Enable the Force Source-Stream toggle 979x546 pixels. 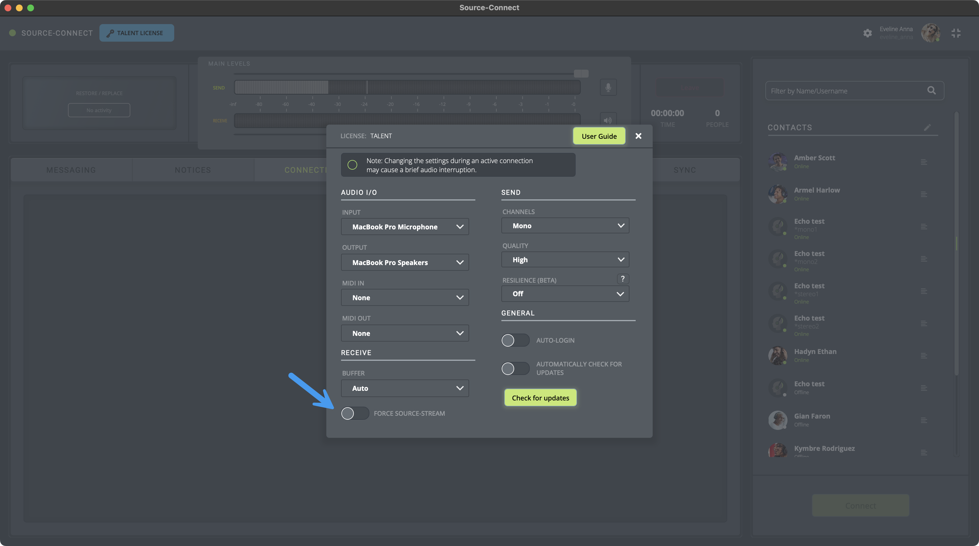coord(355,413)
